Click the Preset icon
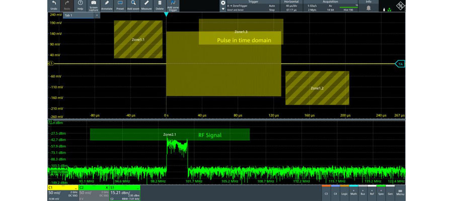The height and width of the screenshot is (201, 453). [120, 5]
